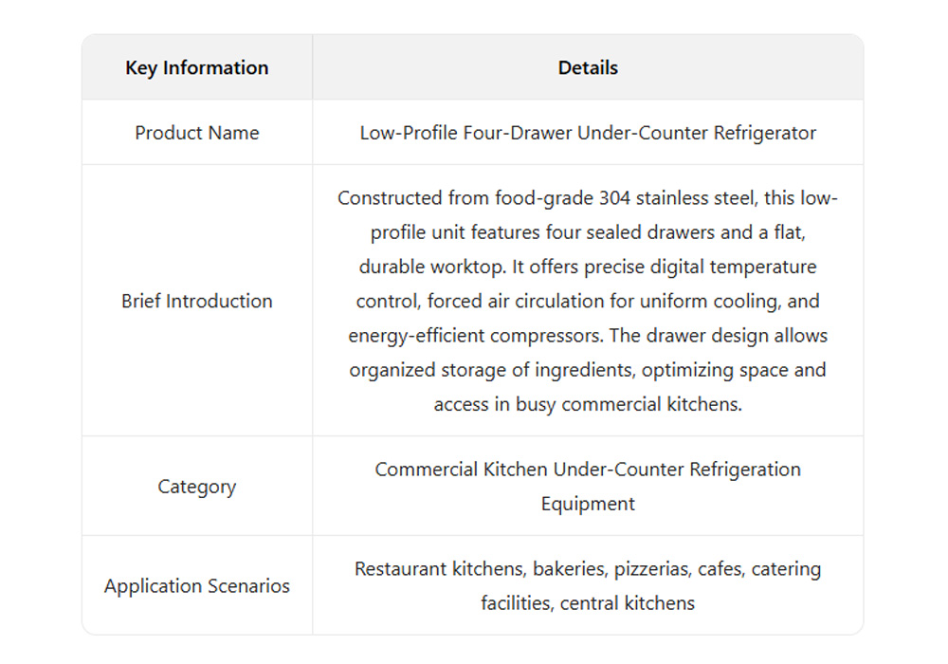948x664 pixels.
Task: Click "Commercial Kitchen Under-Counter Refrigeration" category text
Action: 588,470
